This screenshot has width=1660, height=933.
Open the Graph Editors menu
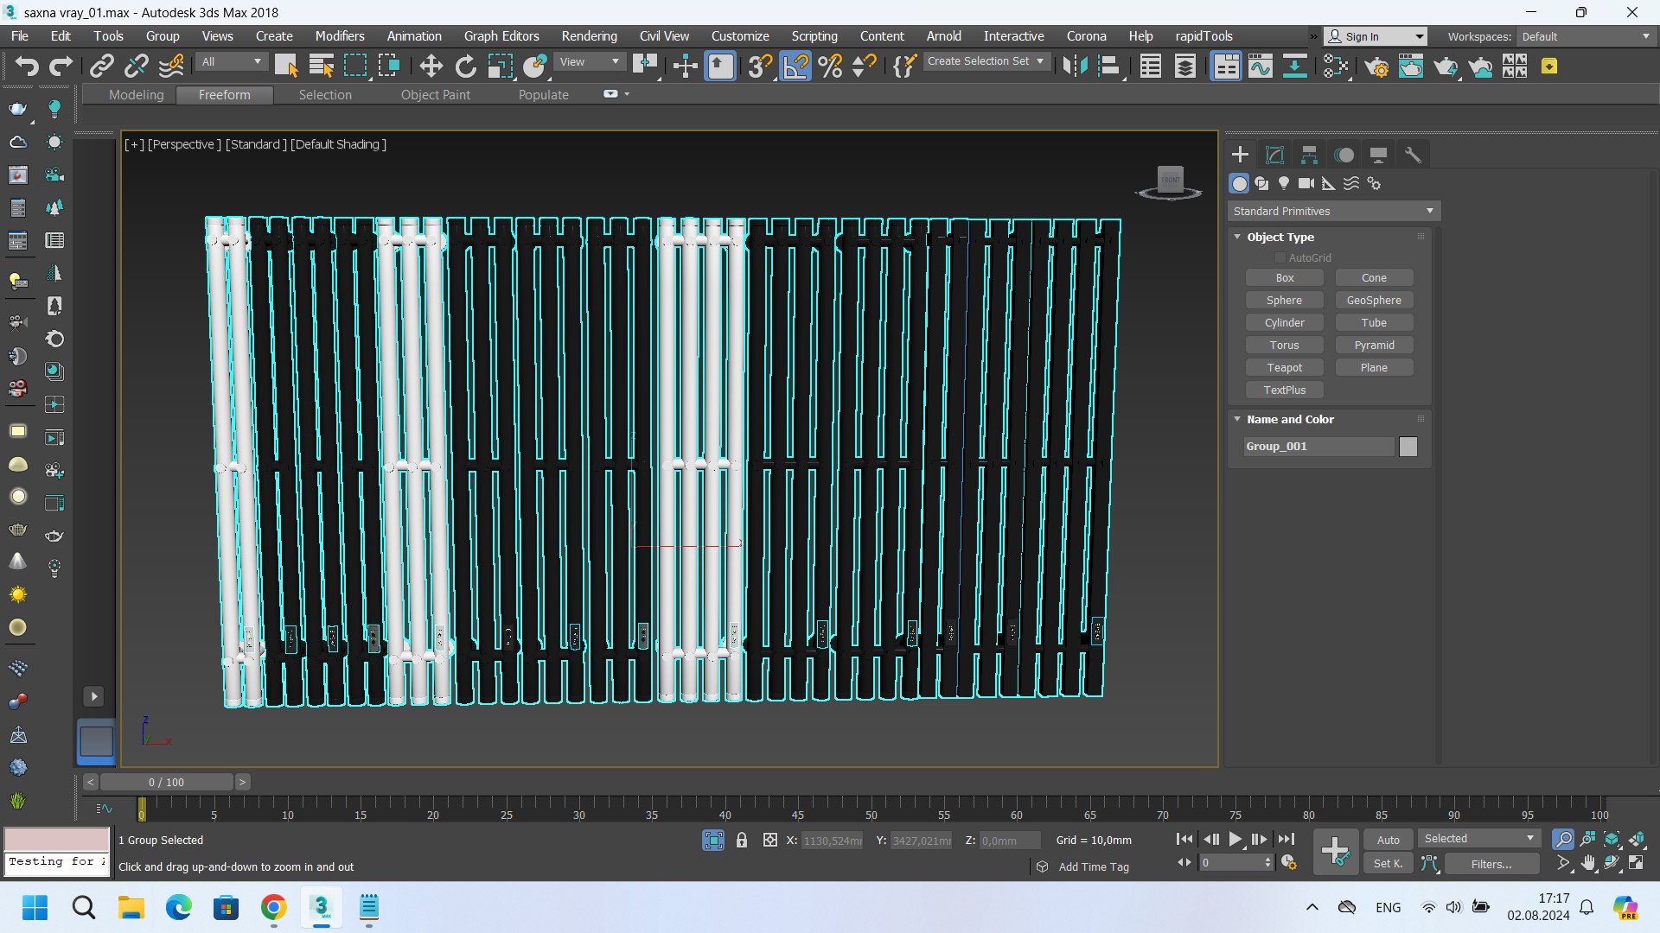501,36
